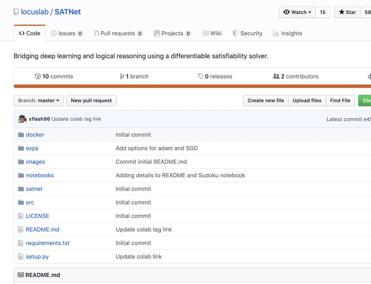Open latest commit message Update colab tag link

76,119
